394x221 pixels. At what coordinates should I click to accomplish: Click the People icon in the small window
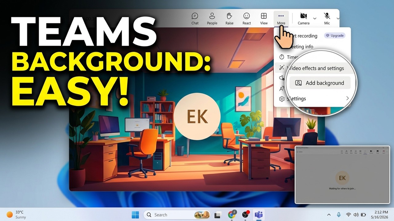[346, 152]
